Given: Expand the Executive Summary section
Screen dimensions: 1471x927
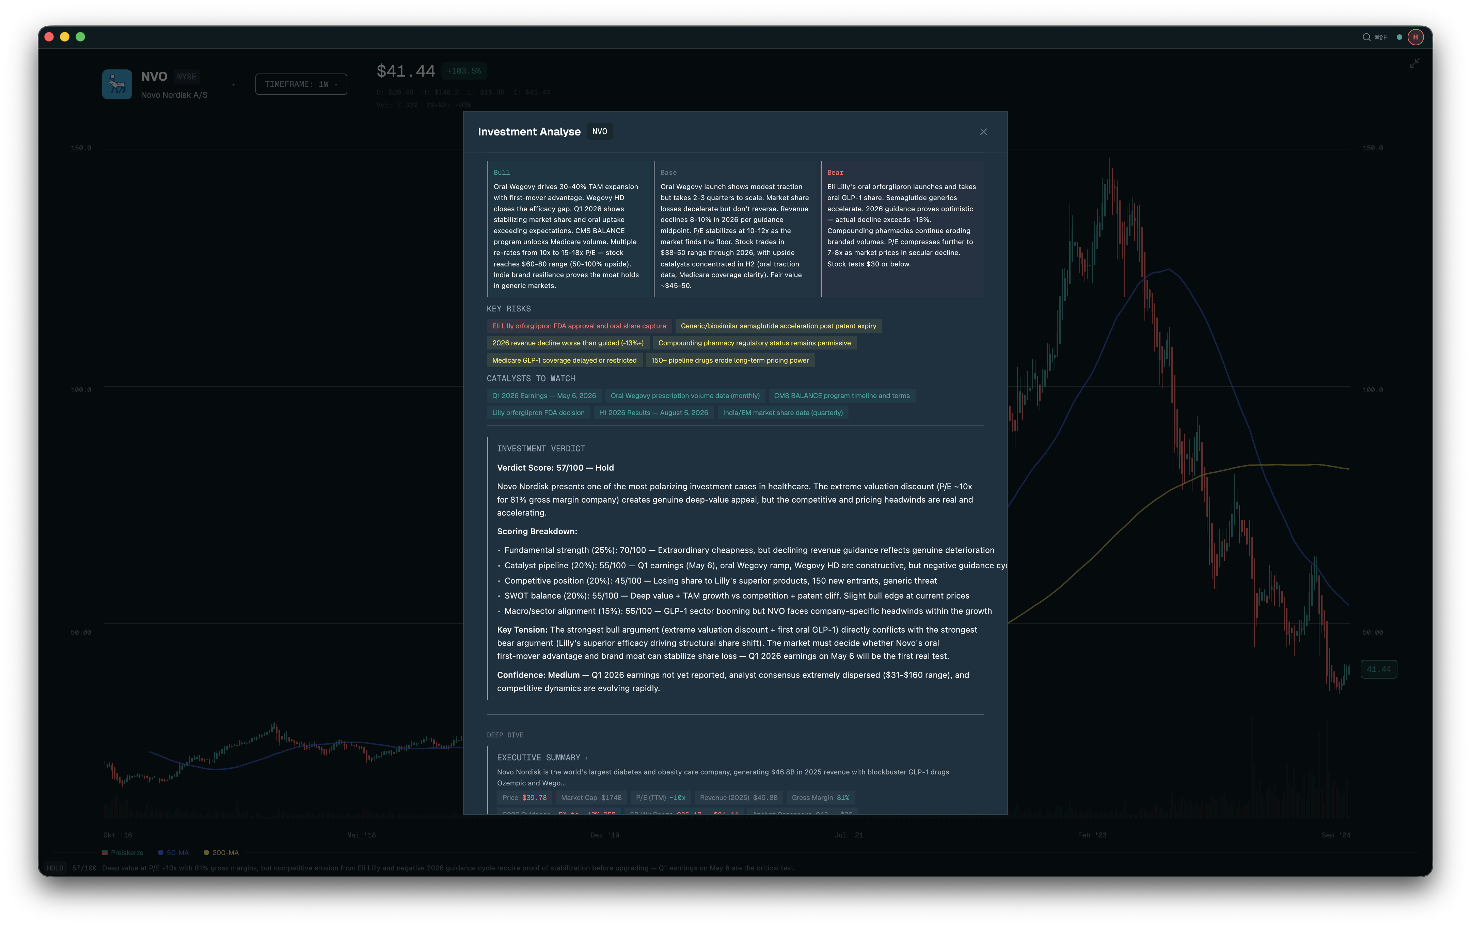Looking at the screenshot, I should [541, 757].
